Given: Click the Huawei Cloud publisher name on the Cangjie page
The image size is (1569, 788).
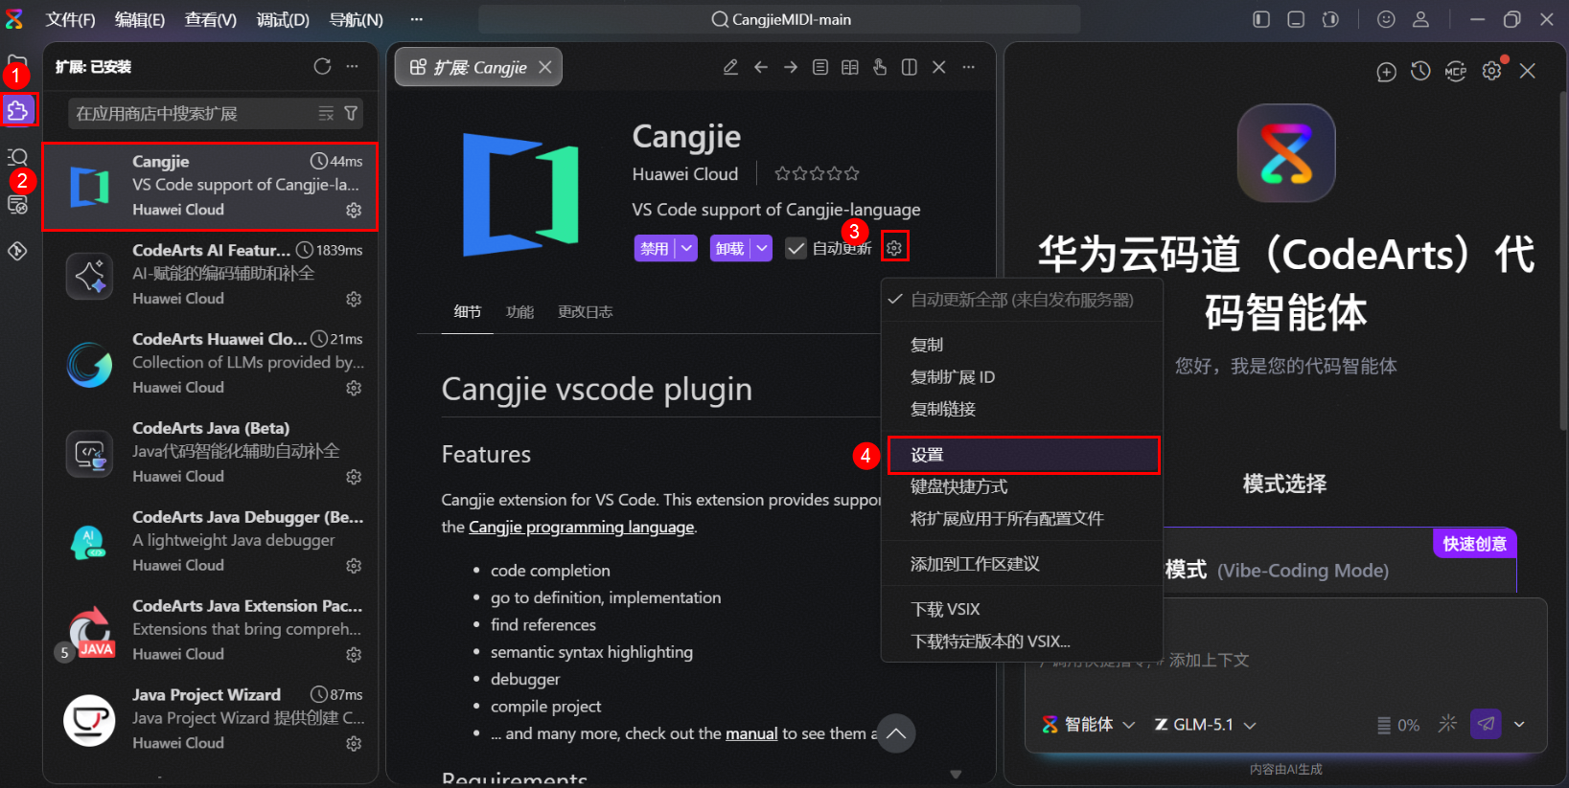Looking at the screenshot, I should (685, 174).
